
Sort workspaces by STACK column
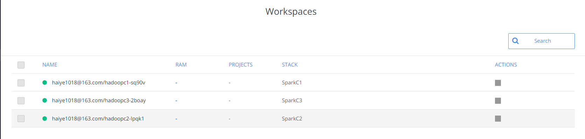click(x=290, y=65)
